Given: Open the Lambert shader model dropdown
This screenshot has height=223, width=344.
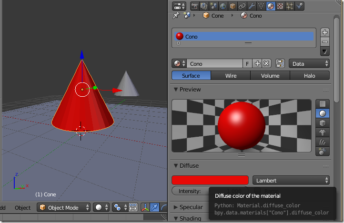Looking at the screenshot, I should coord(291,180).
